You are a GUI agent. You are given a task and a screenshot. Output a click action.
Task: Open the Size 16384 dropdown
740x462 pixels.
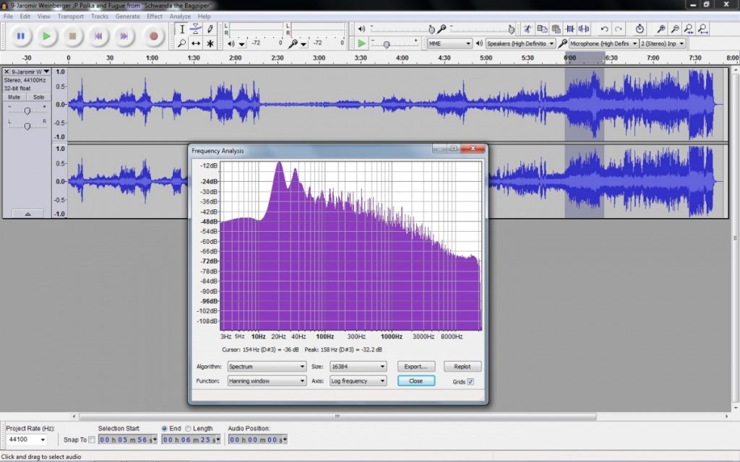[x=358, y=366]
